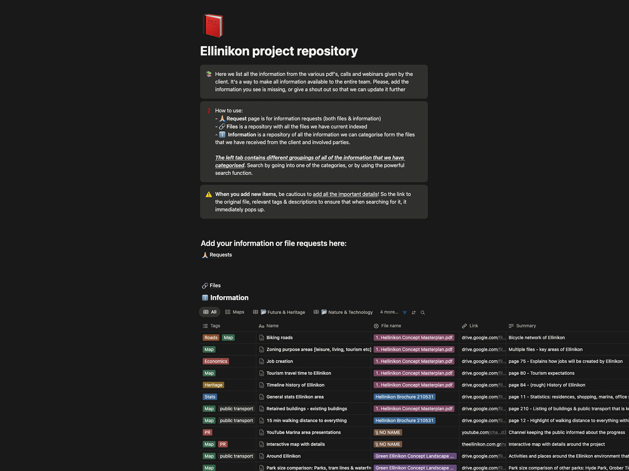
Task: Click the books emoji in the top callout
Action: click(x=208, y=74)
